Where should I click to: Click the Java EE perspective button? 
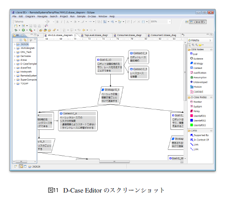(198, 22)
